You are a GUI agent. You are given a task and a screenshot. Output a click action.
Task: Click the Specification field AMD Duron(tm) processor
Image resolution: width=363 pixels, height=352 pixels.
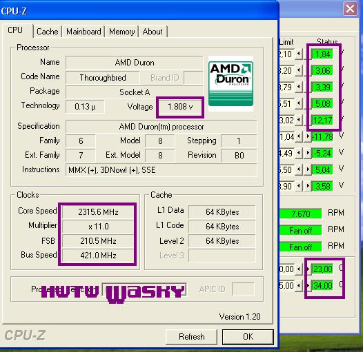pos(161,127)
